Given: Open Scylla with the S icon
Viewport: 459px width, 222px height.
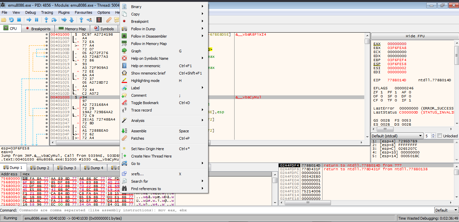Looking at the screenshot, I should (99, 20).
